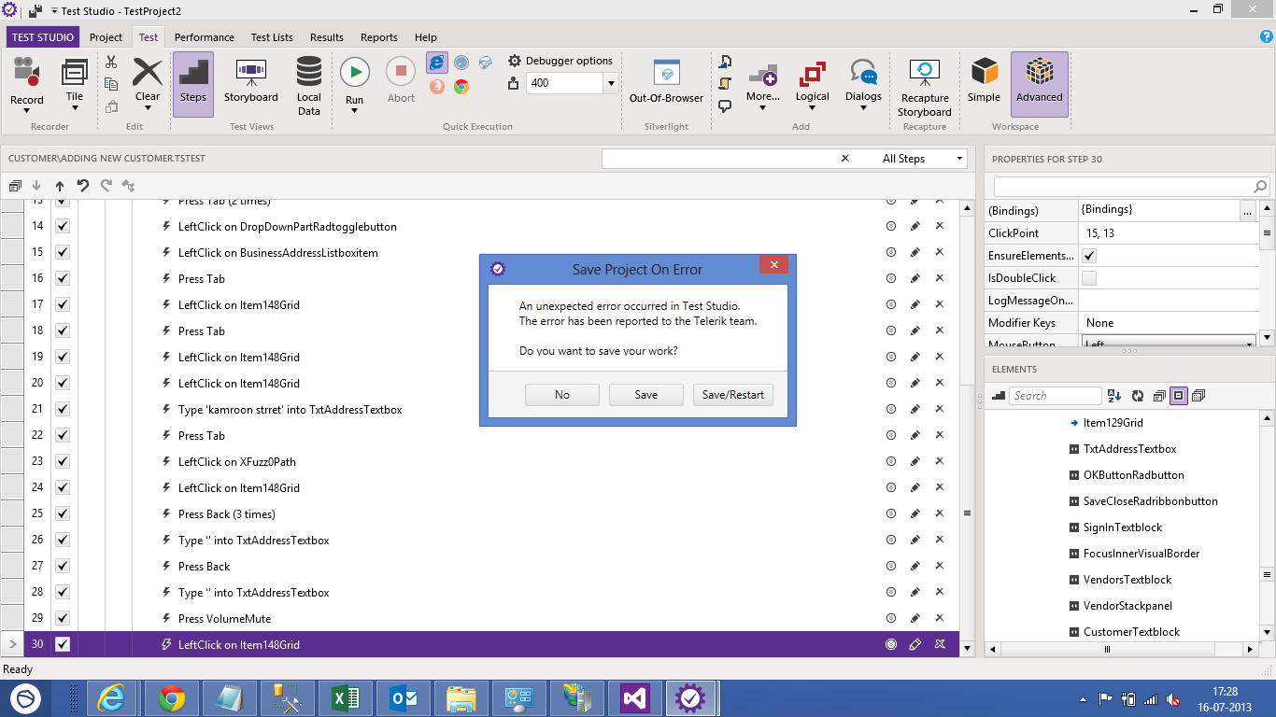Choose Chrome as the execution browser
The width and height of the screenshot is (1276, 717).
coord(461,87)
